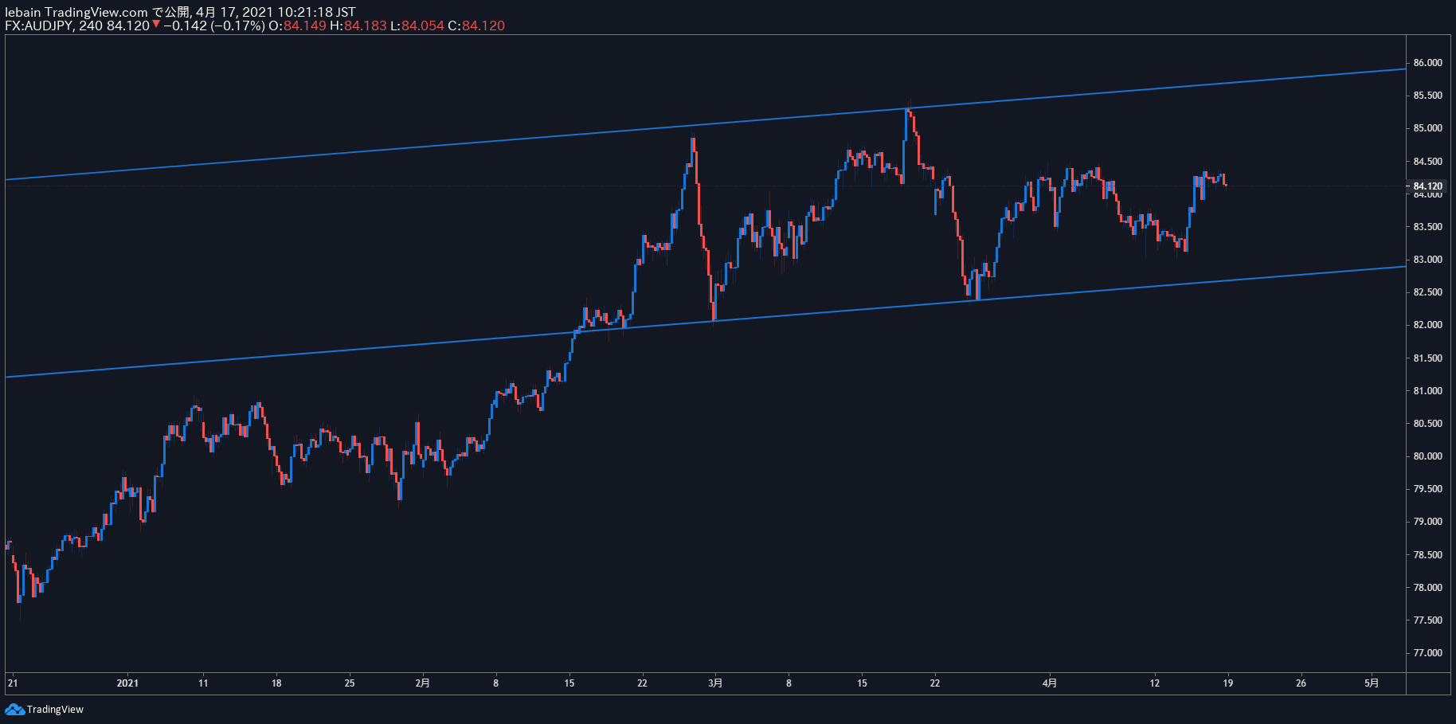Click the FX:AUDJPY symbol text
1456x724 pixels.
[x=40, y=25]
